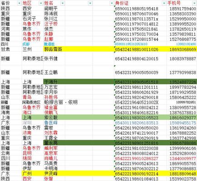The image size is (197, 181).
Task: Click the 焦作 cell
Action: tap(33, 29)
